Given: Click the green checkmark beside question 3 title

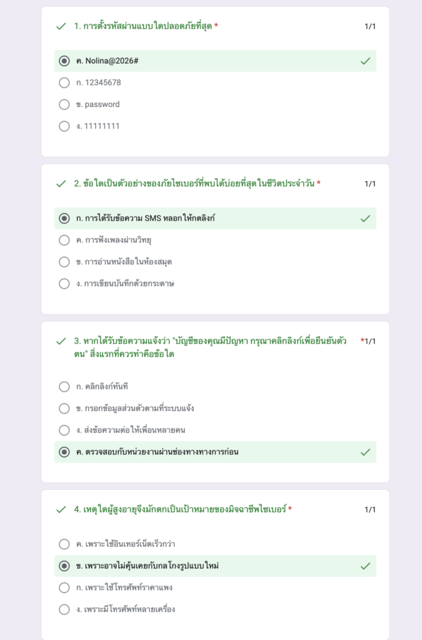Looking at the screenshot, I should point(61,341).
